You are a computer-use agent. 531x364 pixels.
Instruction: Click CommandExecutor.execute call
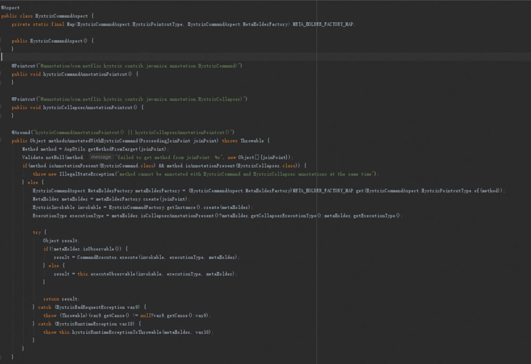coord(107,258)
